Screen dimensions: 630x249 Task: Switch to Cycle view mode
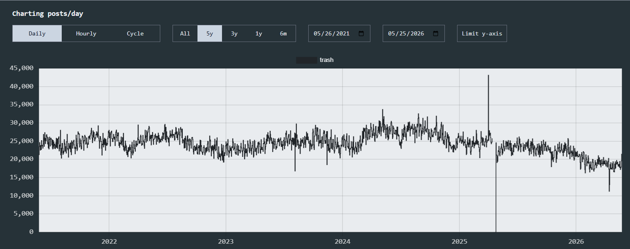(135, 33)
